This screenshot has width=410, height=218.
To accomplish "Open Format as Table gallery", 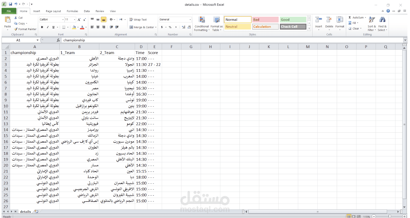I will coord(217,24).
